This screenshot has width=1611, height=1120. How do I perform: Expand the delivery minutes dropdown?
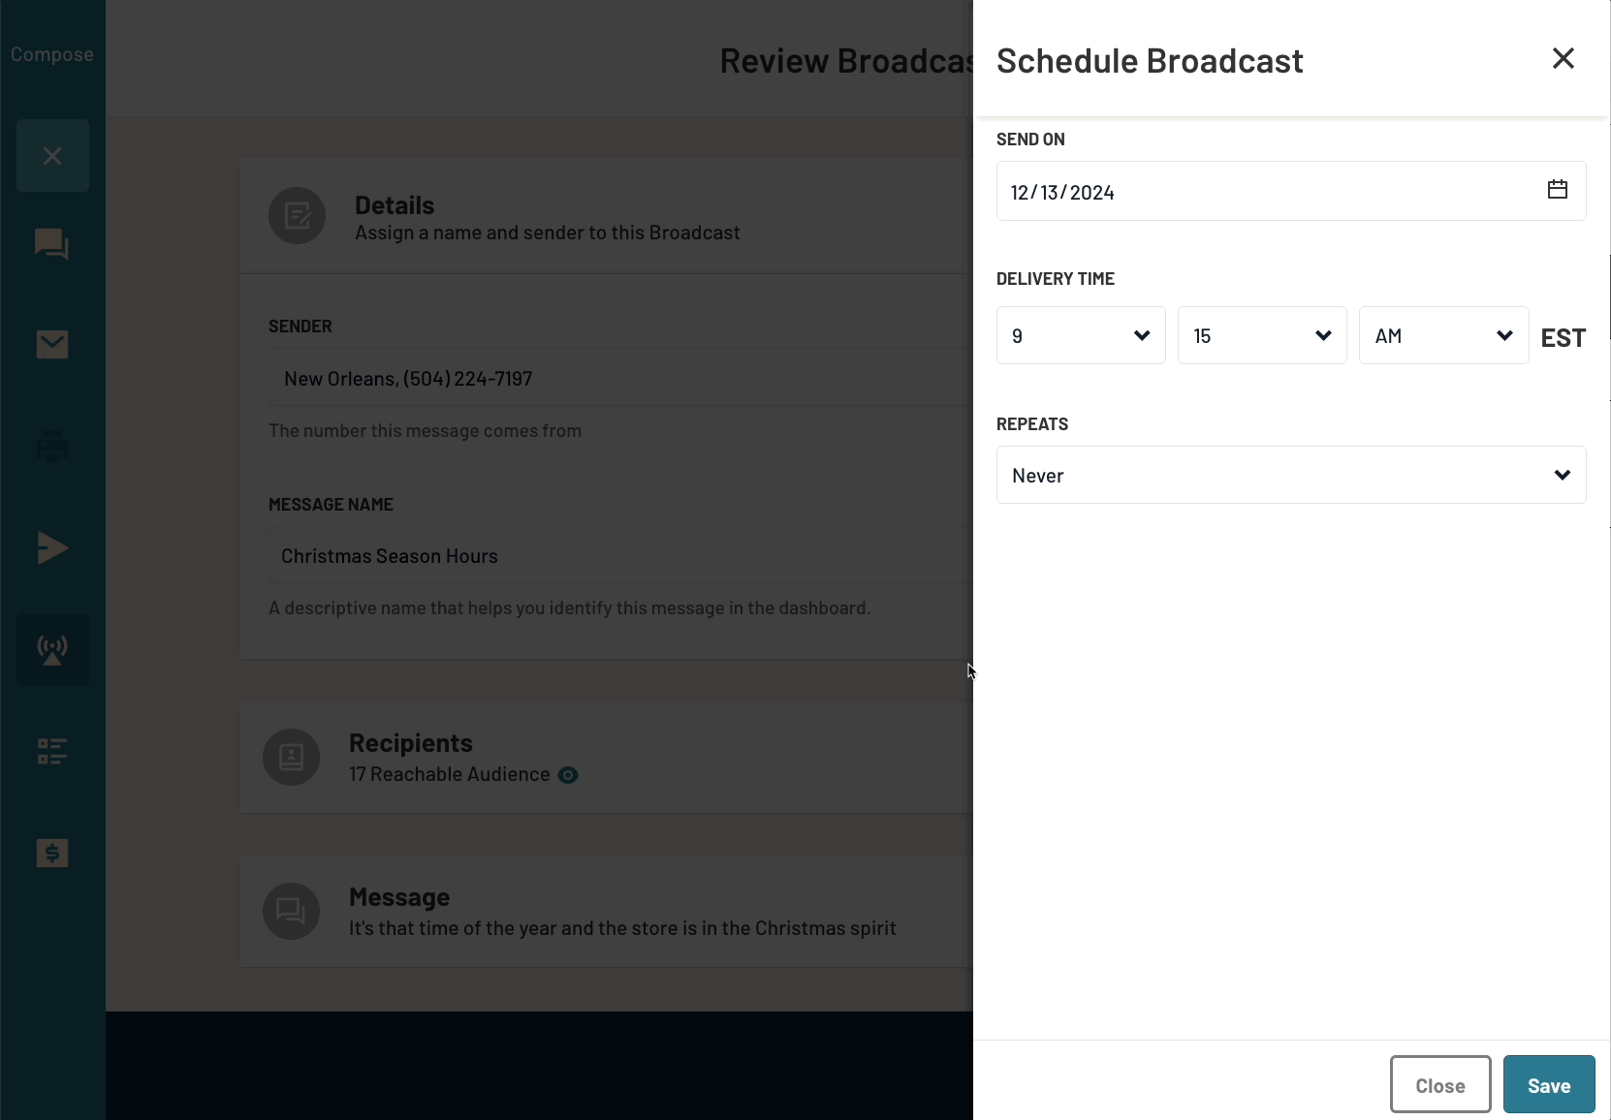click(1261, 336)
